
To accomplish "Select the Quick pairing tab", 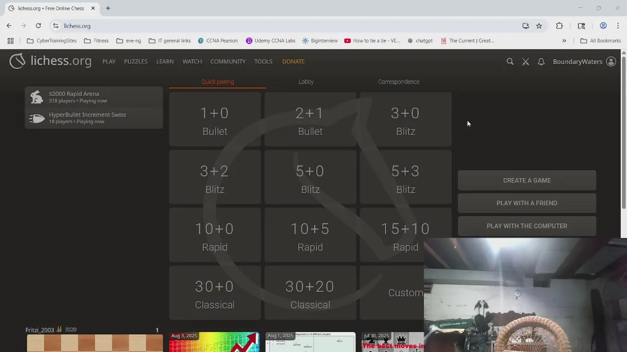I will coord(217,82).
